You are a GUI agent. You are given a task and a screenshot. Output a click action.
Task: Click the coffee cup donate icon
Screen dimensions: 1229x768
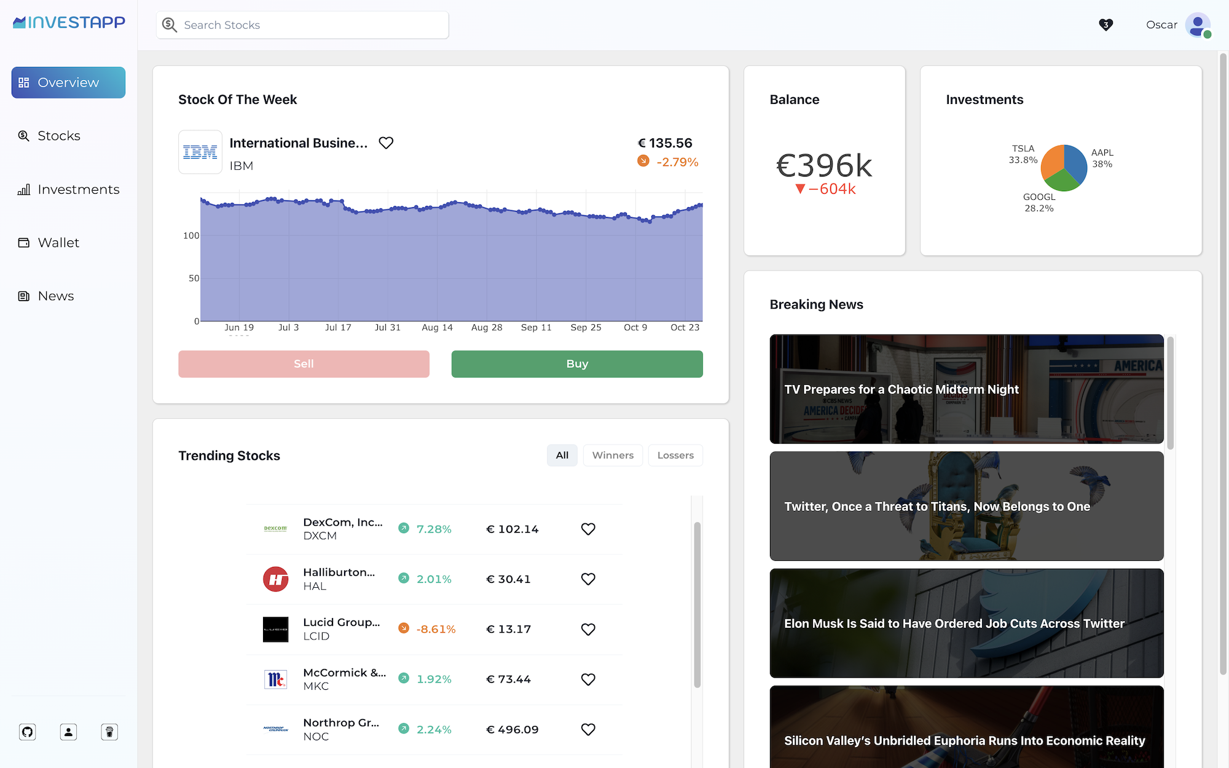109,732
